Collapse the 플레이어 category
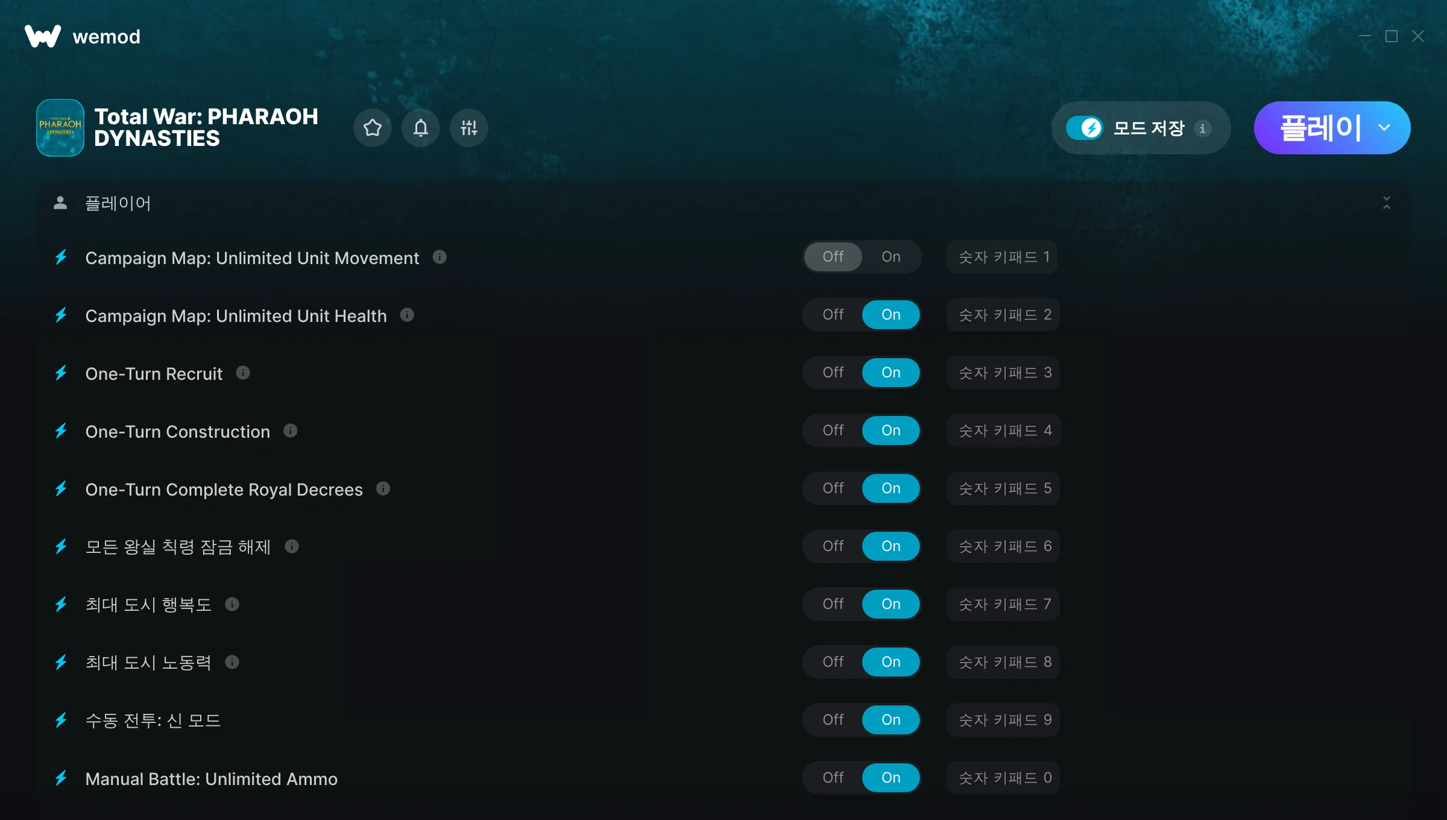1447x820 pixels. (1387, 203)
